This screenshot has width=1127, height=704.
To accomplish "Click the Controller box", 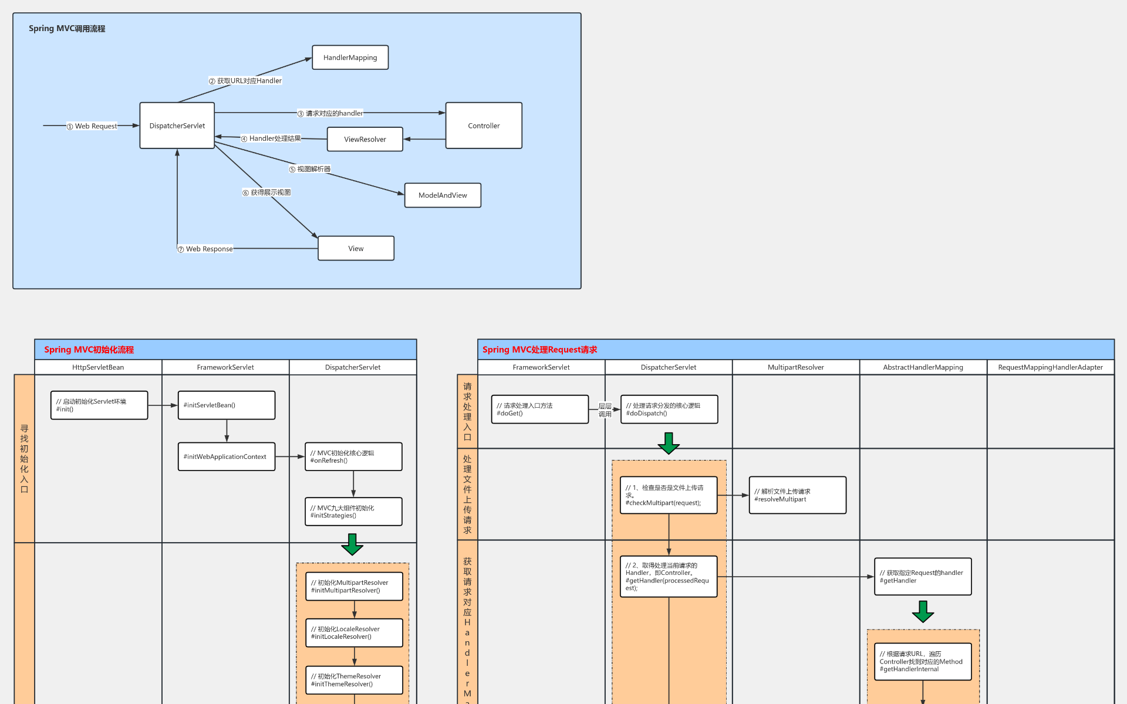I will [x=484, y=126].
